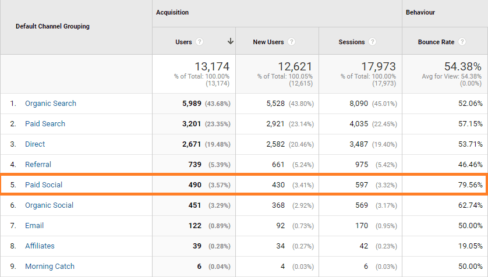This screenshot has height=277, width=488.
Task: Open help icon next to New Users
Action: click(x=291, y=42)
